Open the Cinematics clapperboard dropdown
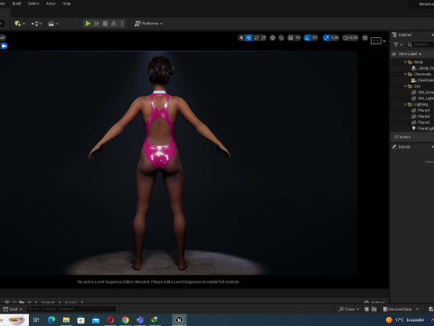Screen dimensions: 434x326 point(53,24)
